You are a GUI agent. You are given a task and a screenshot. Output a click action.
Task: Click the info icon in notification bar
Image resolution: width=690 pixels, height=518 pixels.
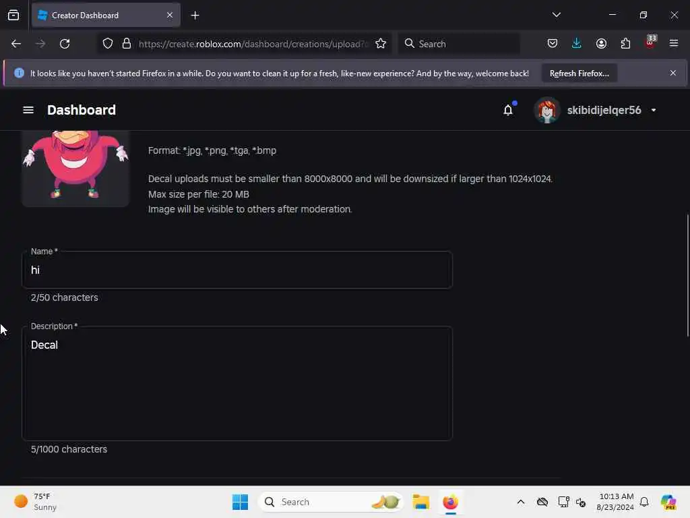[19, 73]
